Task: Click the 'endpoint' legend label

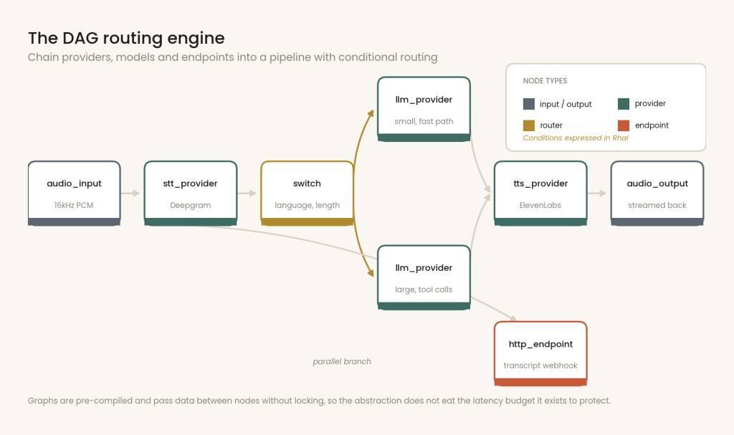Action: pyautogui.click(x=652, y=125)
